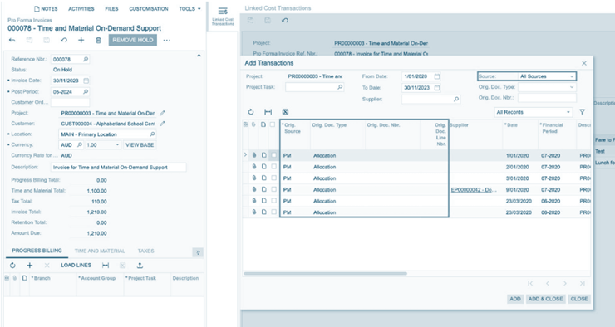Expand the Tools dropdown menu
Viewport: 615px width, 327px height.
(x=189, y=8)
